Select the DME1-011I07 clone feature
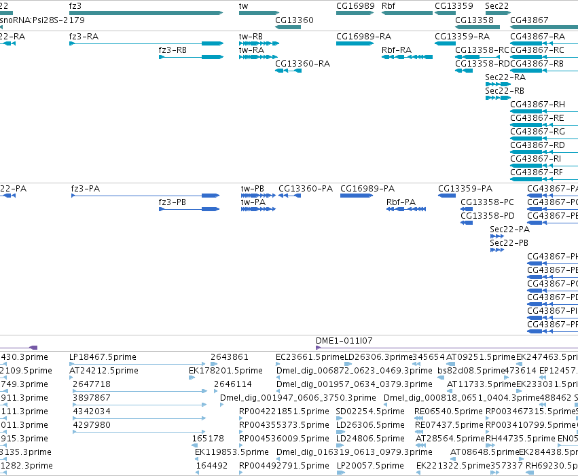The height and width of the screenshot is (476, 578). 447,348
